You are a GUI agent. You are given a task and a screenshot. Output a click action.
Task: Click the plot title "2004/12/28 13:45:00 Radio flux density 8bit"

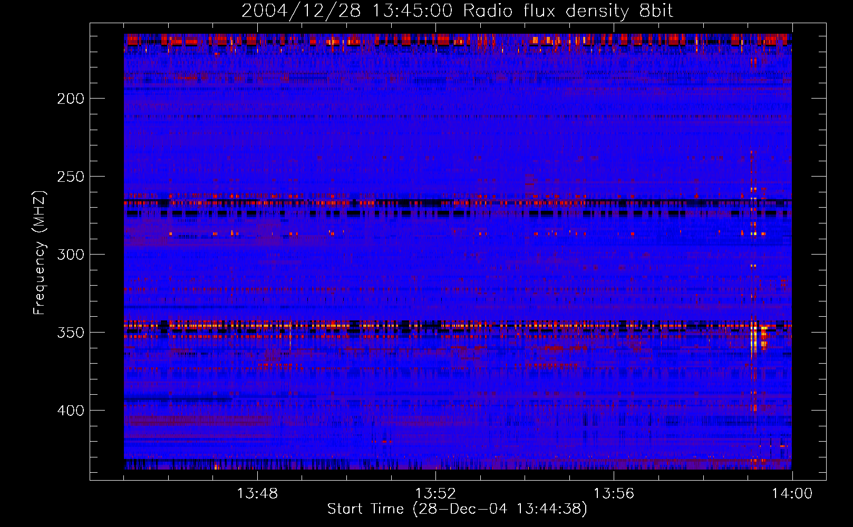point(457,11)
